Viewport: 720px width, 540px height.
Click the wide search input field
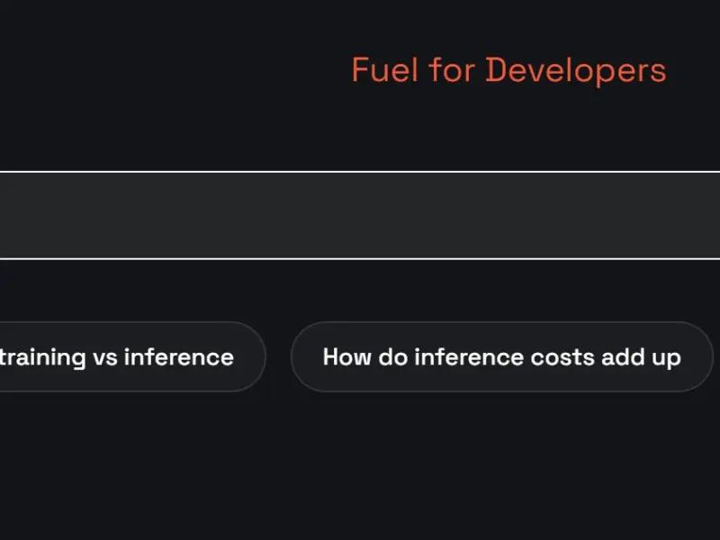pyautogui.click(x=360, y=215)
